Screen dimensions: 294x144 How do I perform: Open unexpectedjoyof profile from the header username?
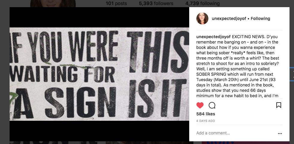coord(229,18)
